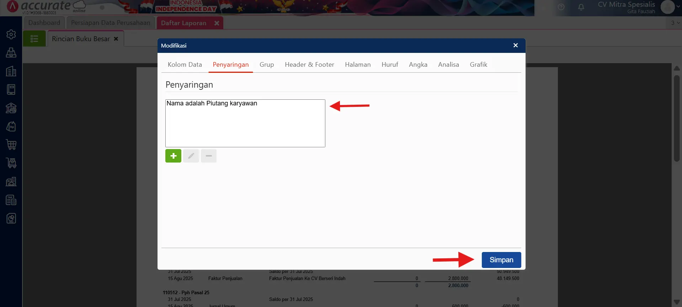The height and width of the screenshot is (307, 682).
Task: Expand the open tabs count dropdown
Action: point(675,23)
